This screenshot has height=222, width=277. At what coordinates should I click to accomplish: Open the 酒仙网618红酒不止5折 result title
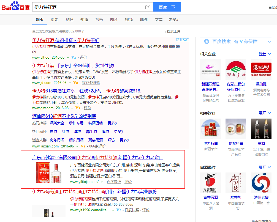point(64,116)
